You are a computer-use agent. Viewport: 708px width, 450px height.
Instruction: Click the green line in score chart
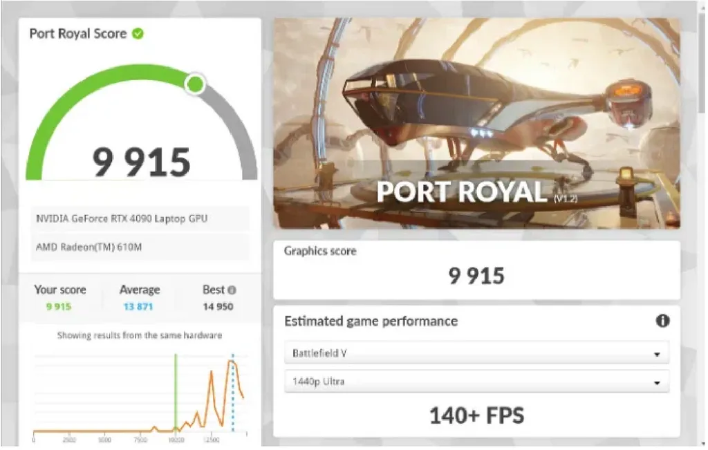click(176, 393)
